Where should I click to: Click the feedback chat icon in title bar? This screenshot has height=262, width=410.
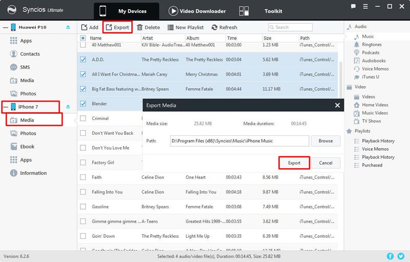pos(353,6)
